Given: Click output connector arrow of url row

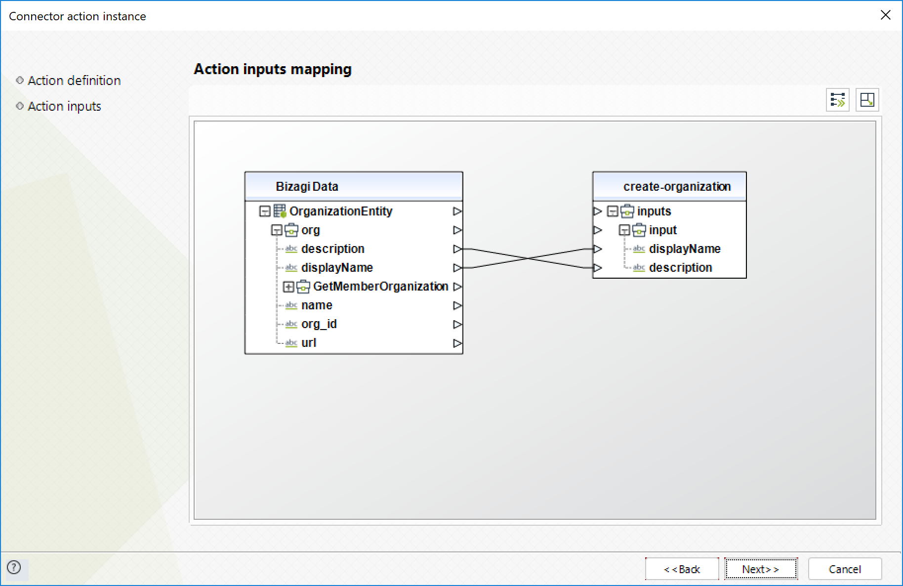Looking at the screenshot, I should (x=457, y=343).
